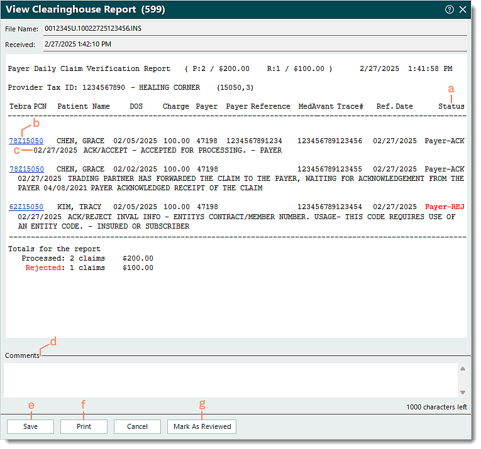Click the DOS column header
The width and height of the screenshot is (481, 449).
(x=136, y=106)
